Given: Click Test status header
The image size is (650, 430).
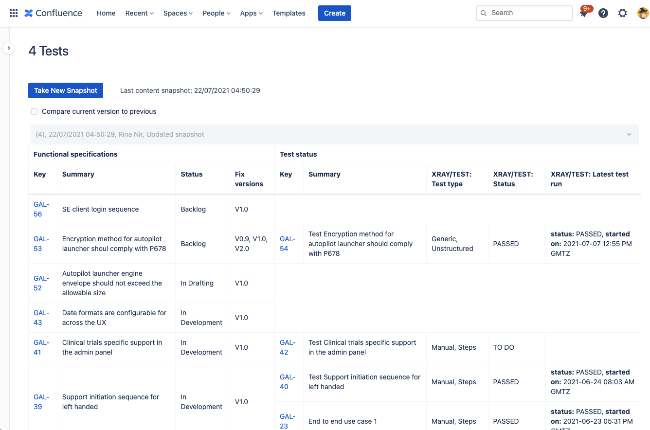Looking at the screenshot, I should [298, 154].
